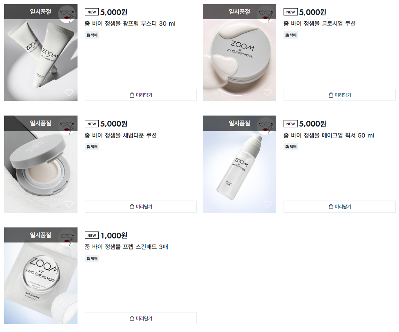This screenshot has width=399, height=332.
Task: Open 줌 바이 정샘물 글로시업 쿠션 title
Action: (x=319, y=24)
